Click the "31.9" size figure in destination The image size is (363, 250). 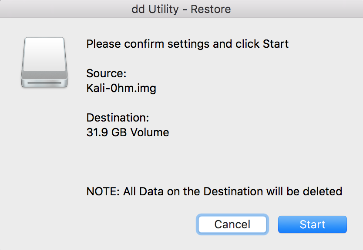[x=97, y=132]
